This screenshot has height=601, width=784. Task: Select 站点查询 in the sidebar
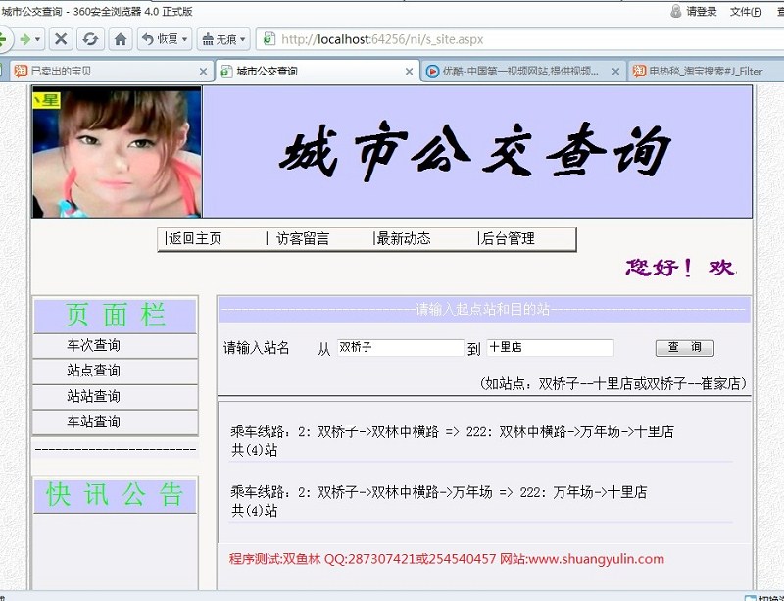pos(93,371)
